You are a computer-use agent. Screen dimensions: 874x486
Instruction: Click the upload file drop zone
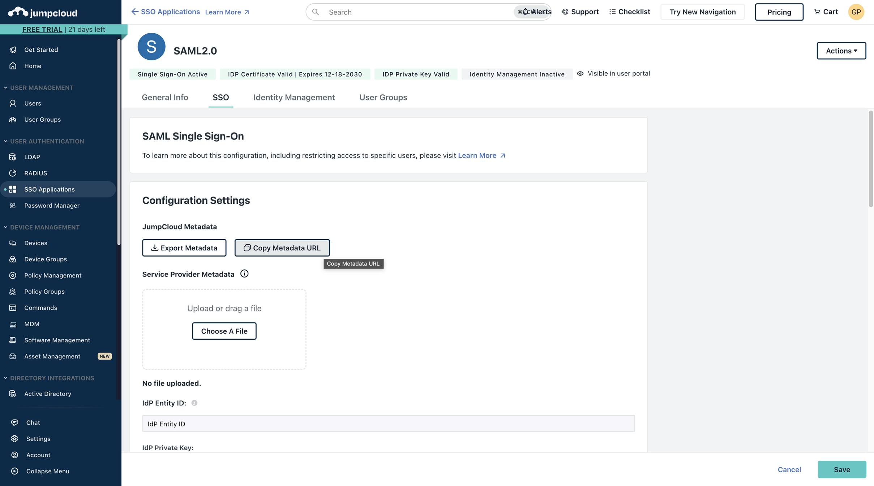click(224, 329)
